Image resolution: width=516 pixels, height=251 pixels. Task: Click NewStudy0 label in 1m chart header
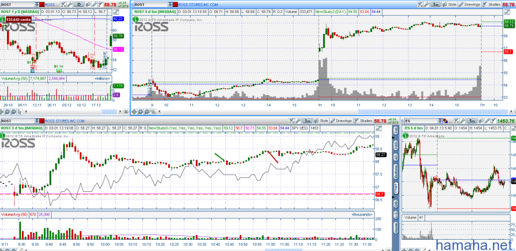(x=185, y=127)
